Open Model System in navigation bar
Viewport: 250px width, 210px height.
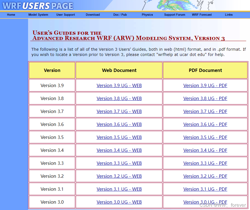[38, 15]
